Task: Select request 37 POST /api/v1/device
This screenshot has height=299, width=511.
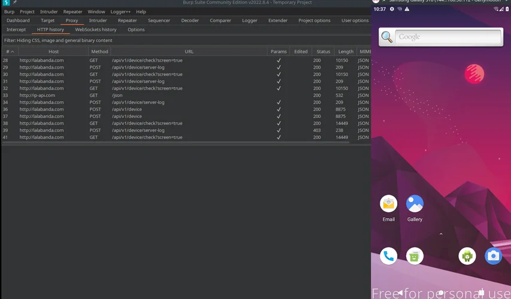Action: pyautogui.click(x=186, y=116)
